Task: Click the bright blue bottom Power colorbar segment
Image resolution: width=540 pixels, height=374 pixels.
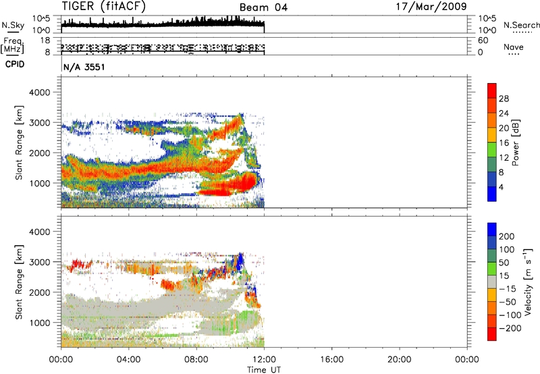Action: 492,194
